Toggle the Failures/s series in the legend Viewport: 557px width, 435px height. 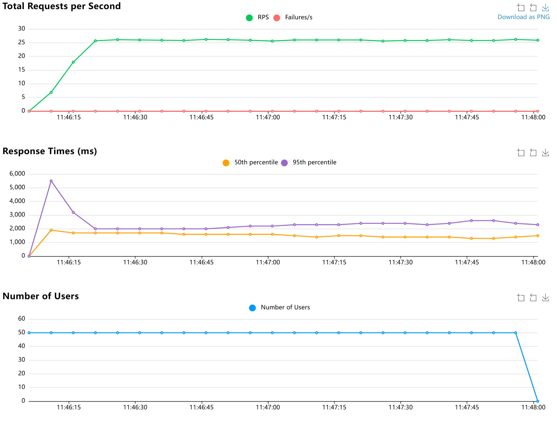point(293,17)
